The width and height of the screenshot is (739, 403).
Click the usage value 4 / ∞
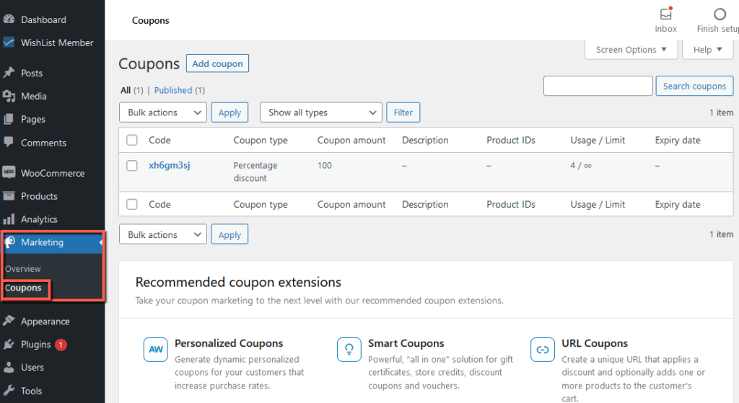point(581,165)
